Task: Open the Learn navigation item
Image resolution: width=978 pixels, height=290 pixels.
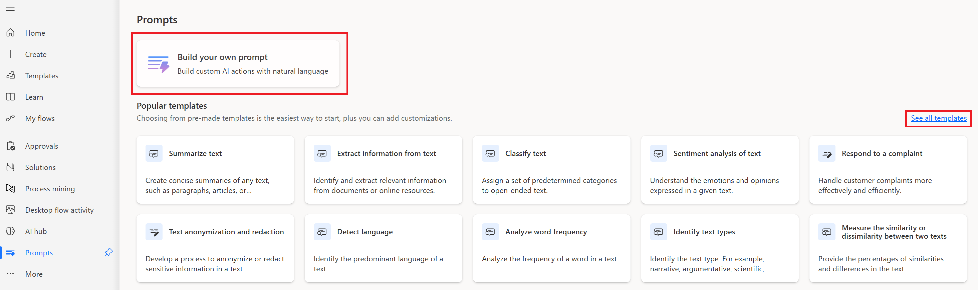Action: click(x=34, y=97)
